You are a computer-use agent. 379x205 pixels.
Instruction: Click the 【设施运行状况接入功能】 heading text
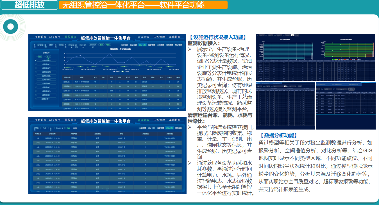[x=218, y=37]
